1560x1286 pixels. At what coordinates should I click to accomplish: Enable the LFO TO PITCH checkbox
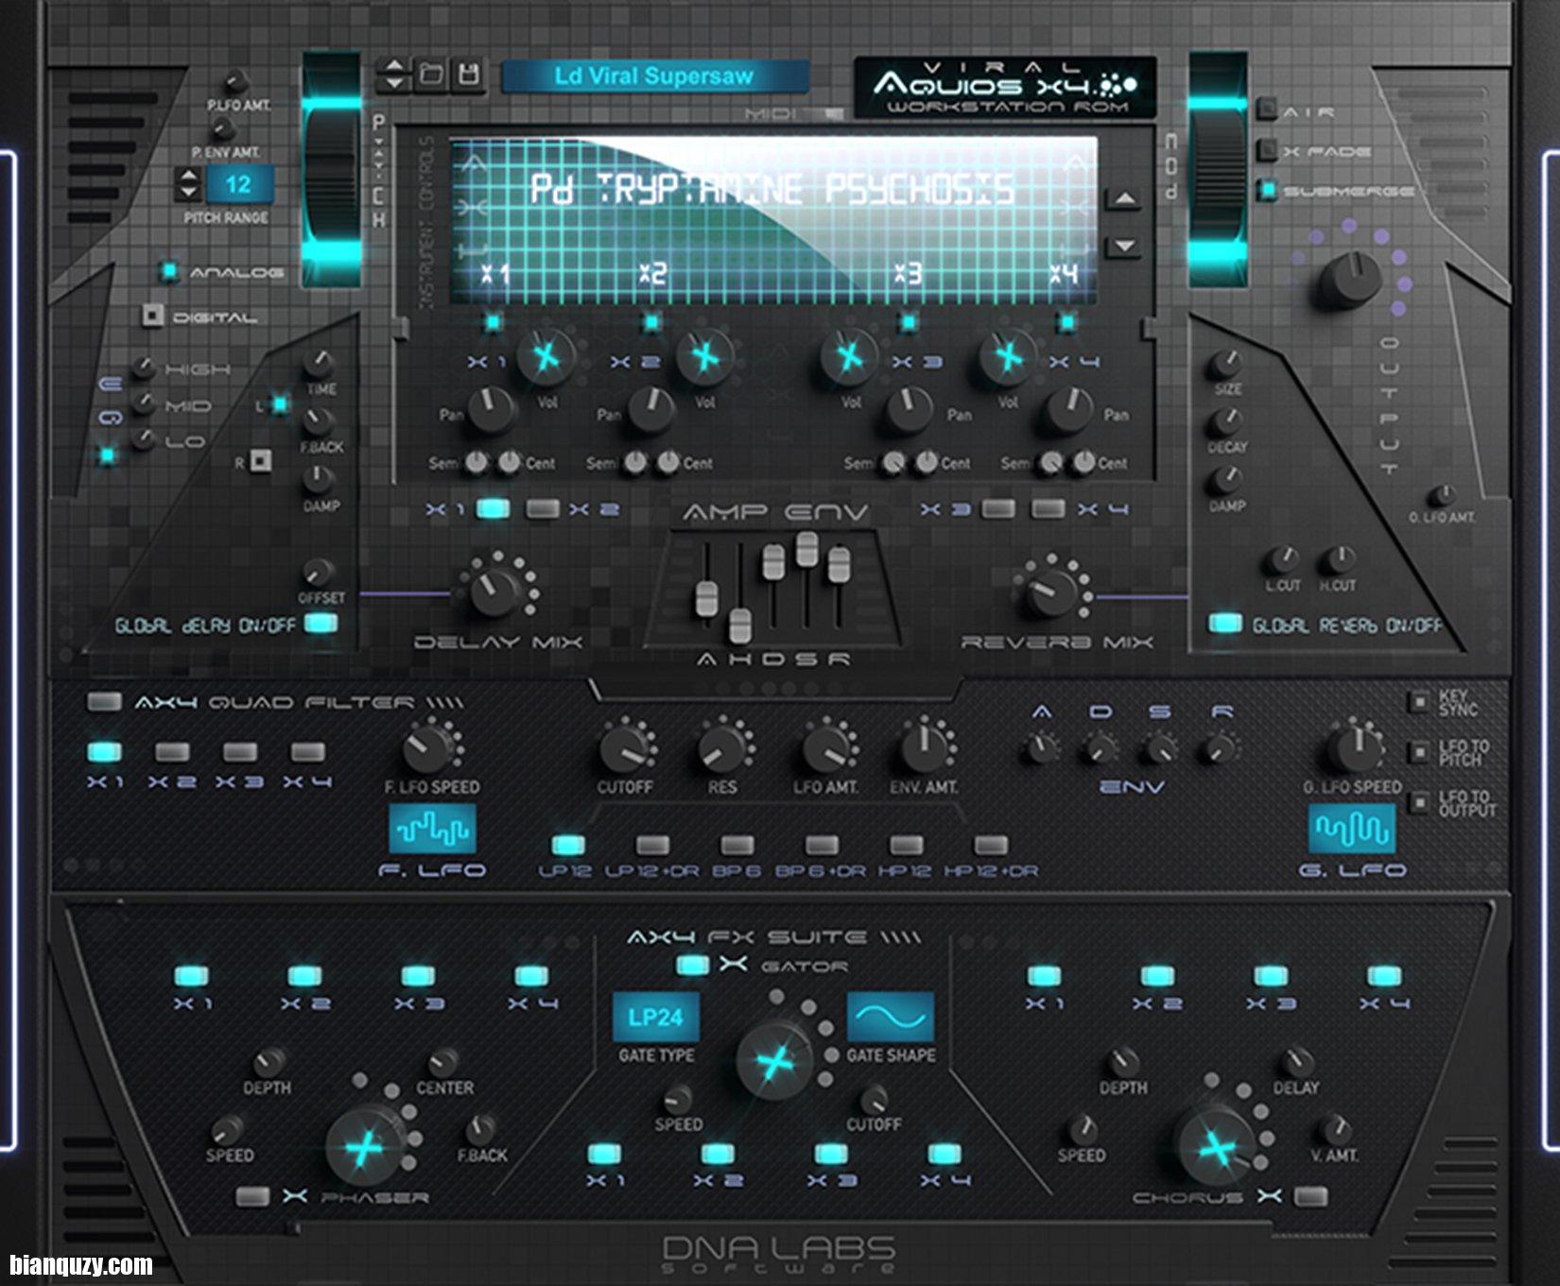click(1417, 752)
